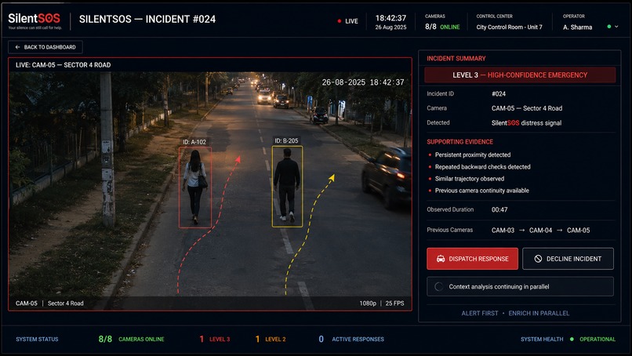
Task: Click the red bounding box around woman
Action: click(195, 187)
